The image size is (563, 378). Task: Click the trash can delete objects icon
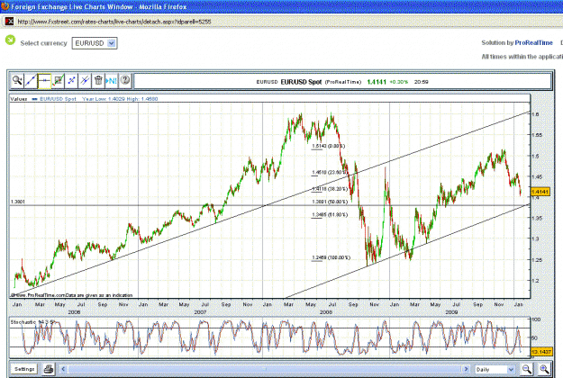98,80
